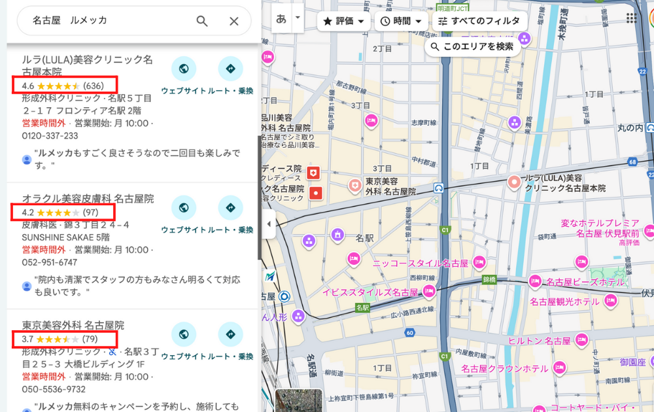Click review text 院内も清潔でスタッフの方も

(137, 286)
